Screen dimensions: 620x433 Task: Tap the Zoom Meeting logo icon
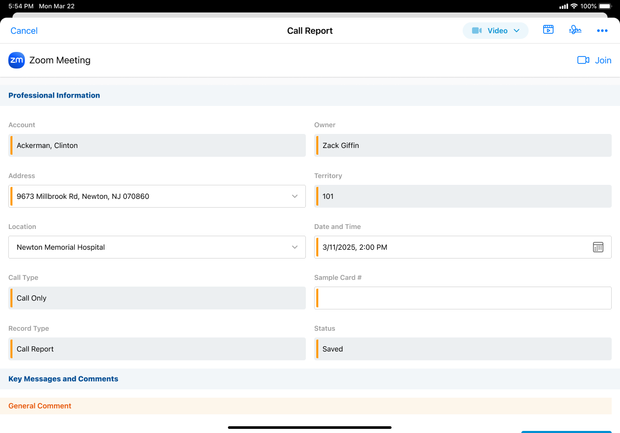17,60
